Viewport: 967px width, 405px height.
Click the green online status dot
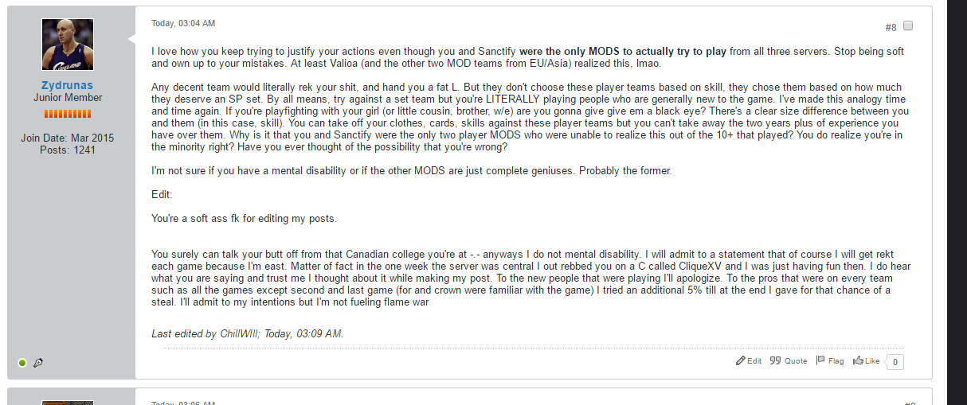(22, 363)
